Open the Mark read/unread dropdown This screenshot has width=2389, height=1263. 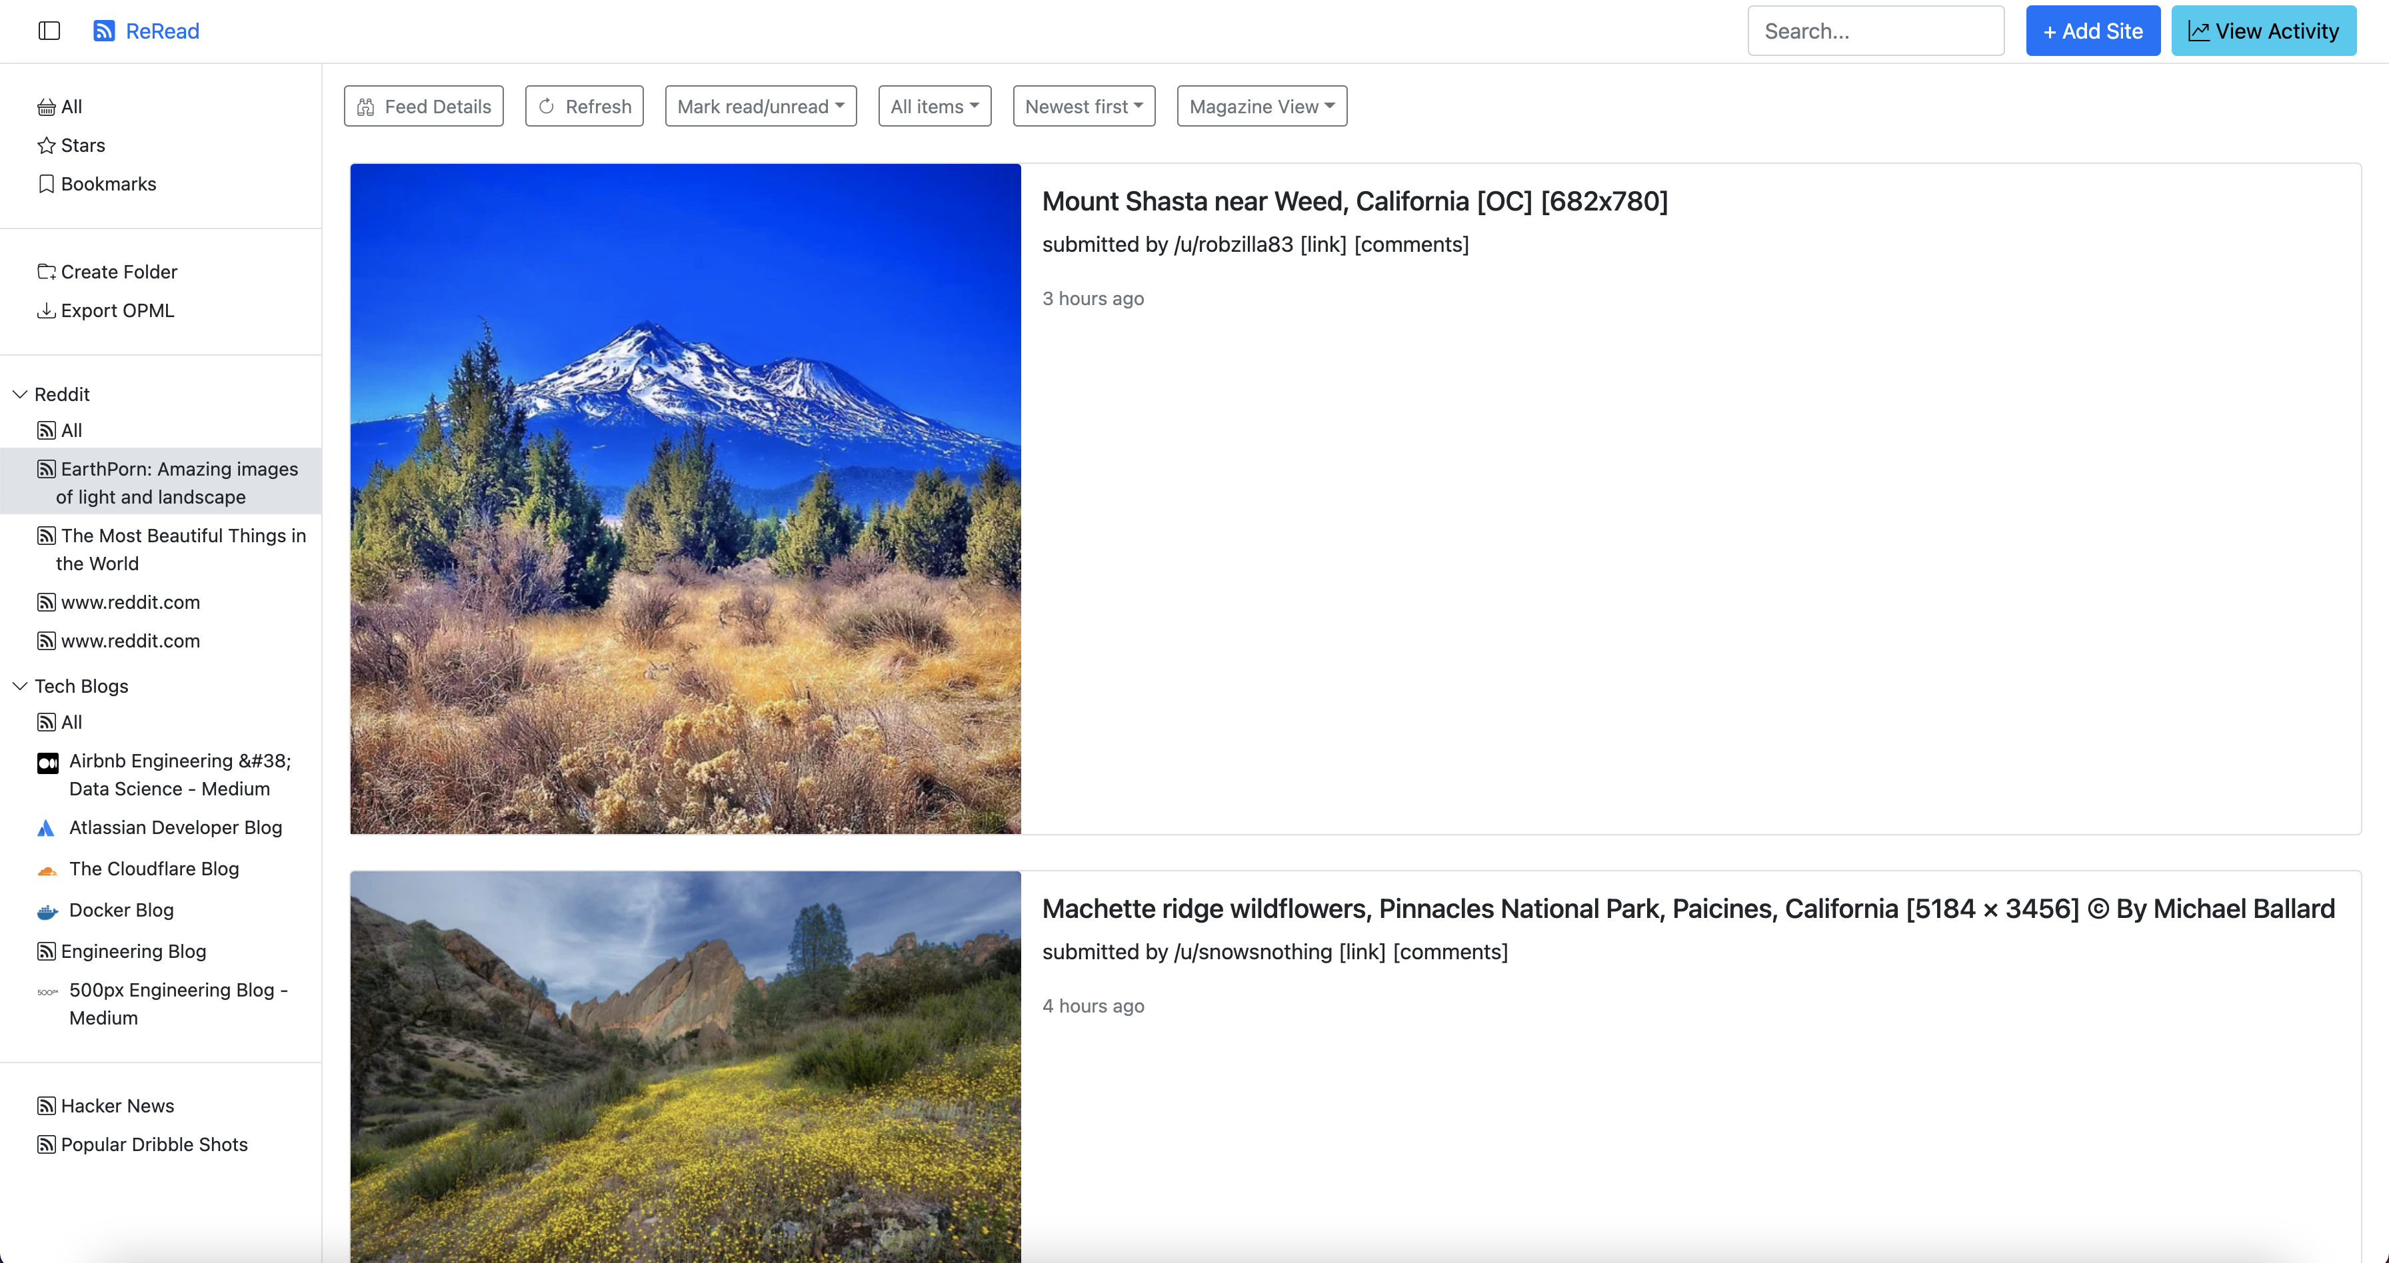pos(759,107)
